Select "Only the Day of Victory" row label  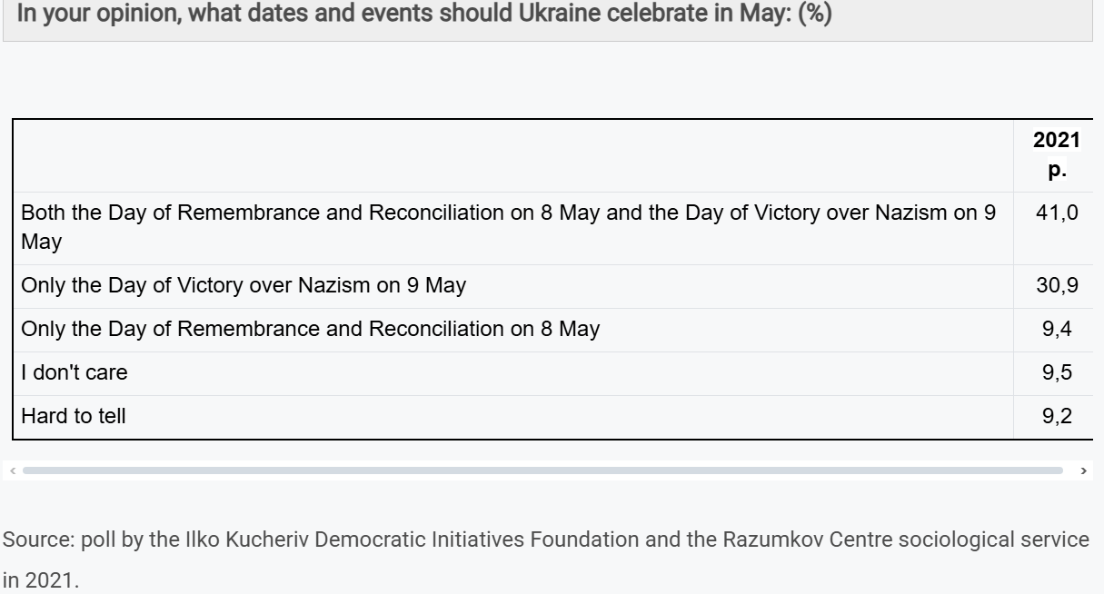pyautogui.click(x=244, y=285)
